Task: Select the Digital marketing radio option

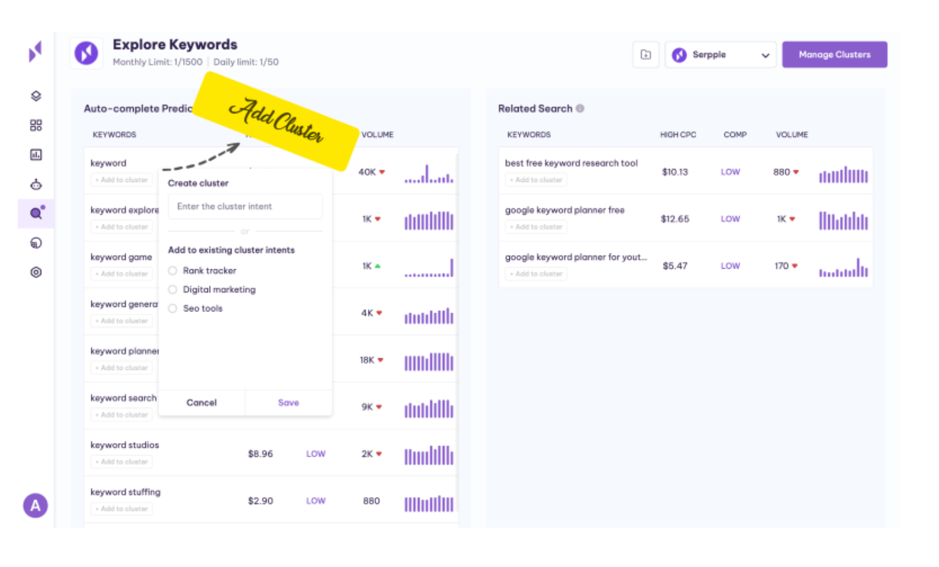Action: (x=173, y=289)
